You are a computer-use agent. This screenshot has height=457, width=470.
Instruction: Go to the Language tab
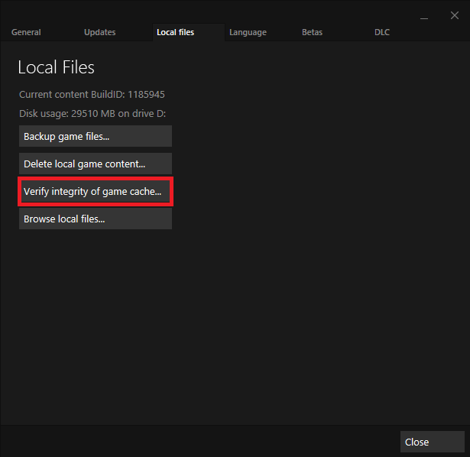(248, 32)
